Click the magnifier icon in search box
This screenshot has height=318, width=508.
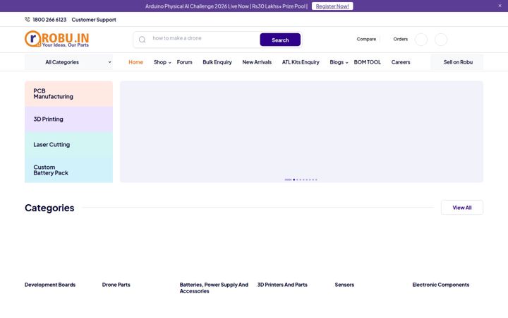pos(142,40)
